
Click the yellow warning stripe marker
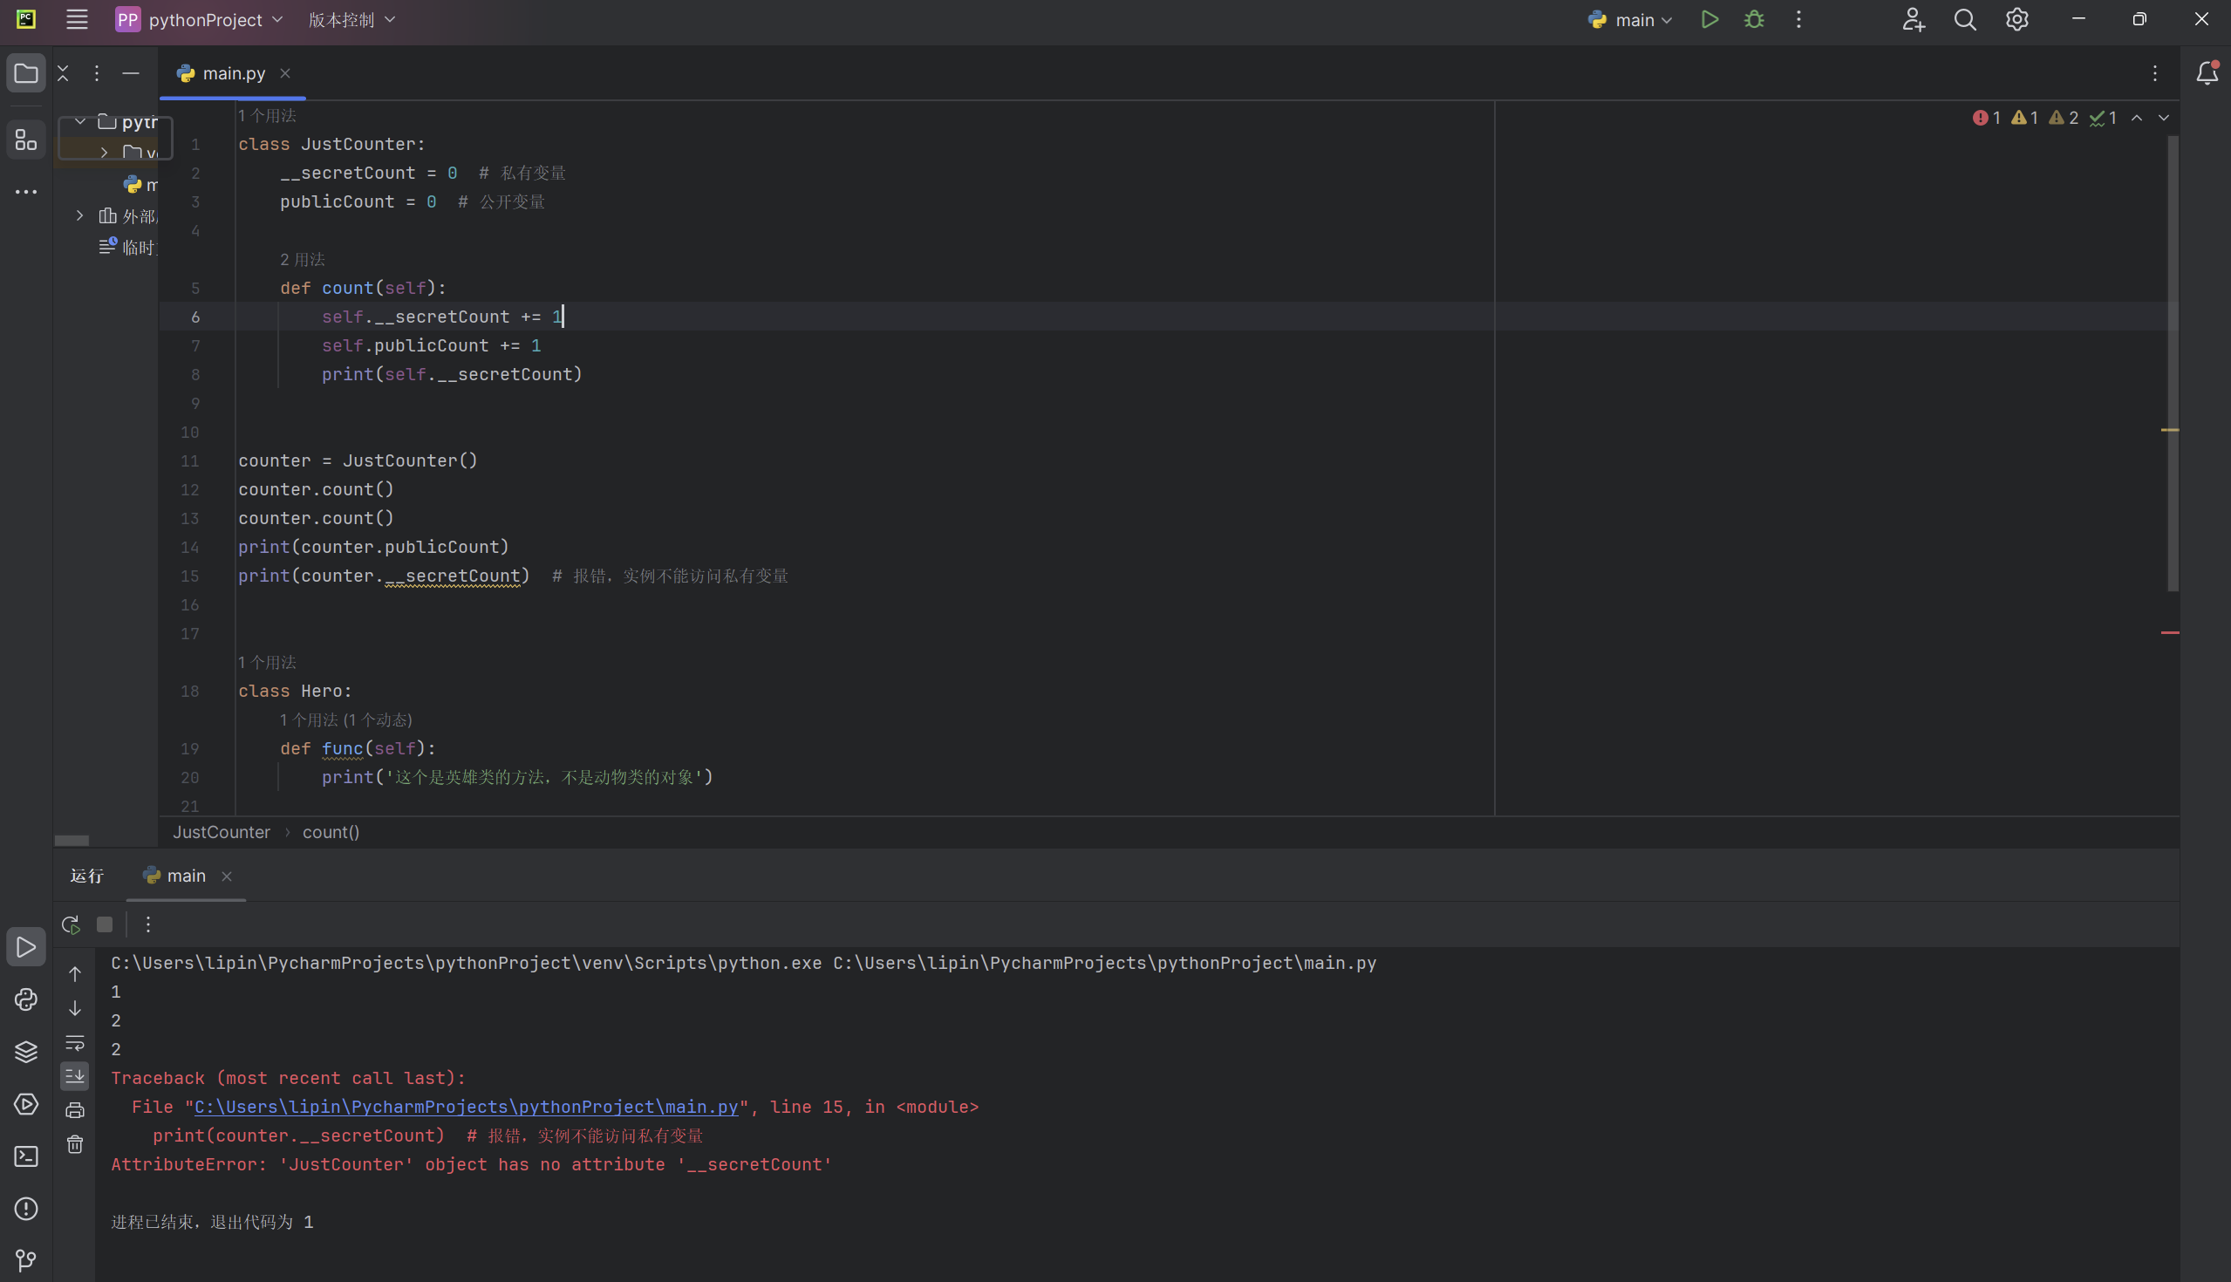[x=2169, y=430]
